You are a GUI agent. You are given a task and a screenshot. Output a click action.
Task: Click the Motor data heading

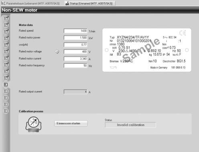pos(26,25)
